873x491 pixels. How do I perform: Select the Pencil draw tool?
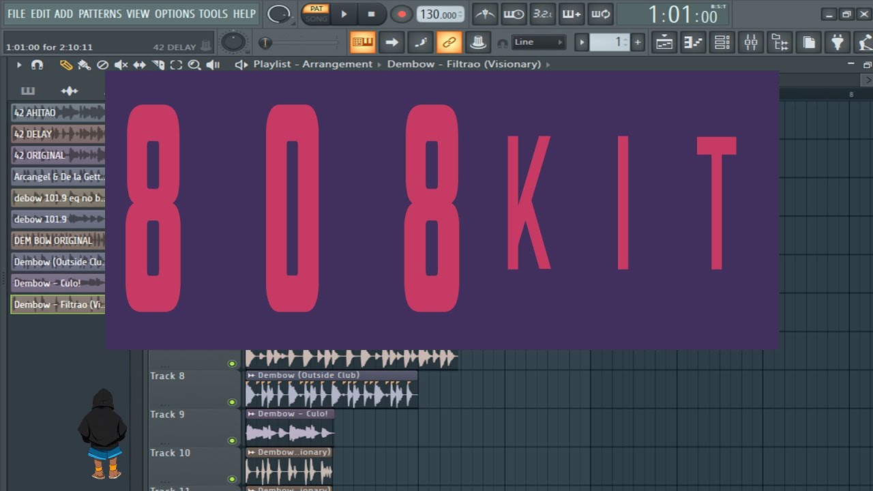[66, 65]
